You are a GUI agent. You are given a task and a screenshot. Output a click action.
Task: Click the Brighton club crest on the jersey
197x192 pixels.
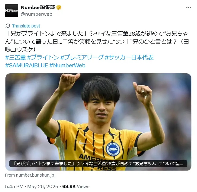(113, 149)
